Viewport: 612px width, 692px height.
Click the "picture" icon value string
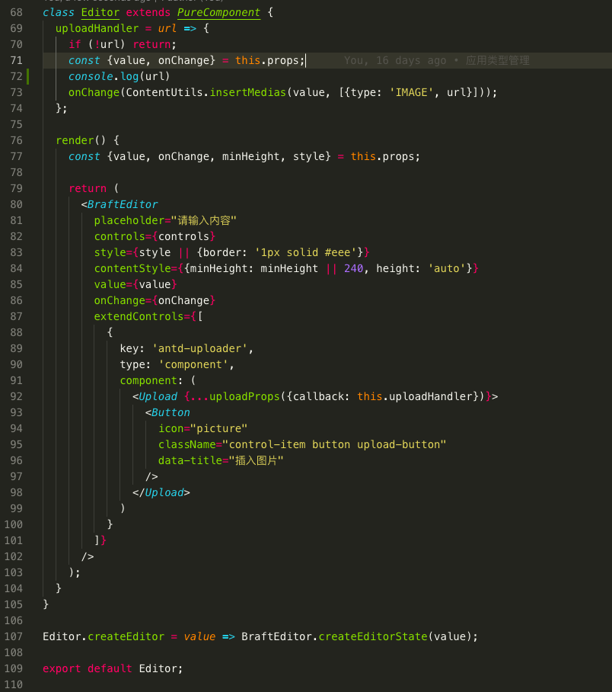[x=218, y=428]
